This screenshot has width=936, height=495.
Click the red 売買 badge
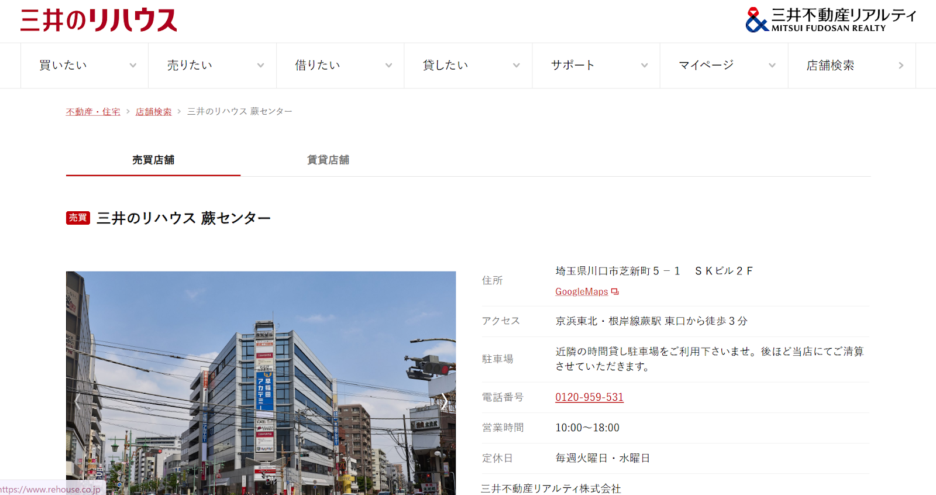coord(78,218)
